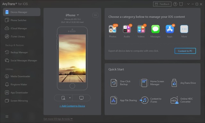205x123 pixels.
Task: Click the iPhone wallpaper preview image
Action: [x=72, y=58]
